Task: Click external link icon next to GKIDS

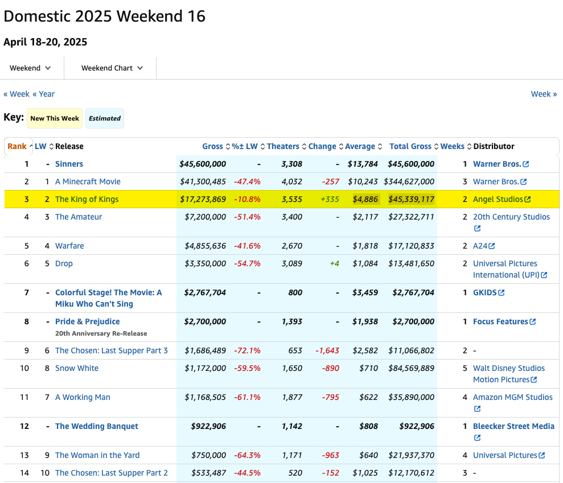Action: [x=501, y=293]
